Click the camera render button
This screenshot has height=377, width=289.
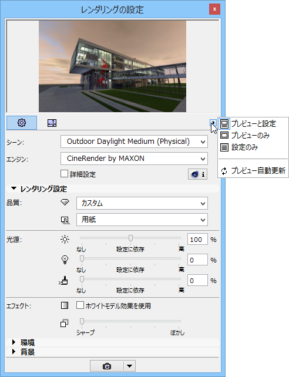[107, 366]
